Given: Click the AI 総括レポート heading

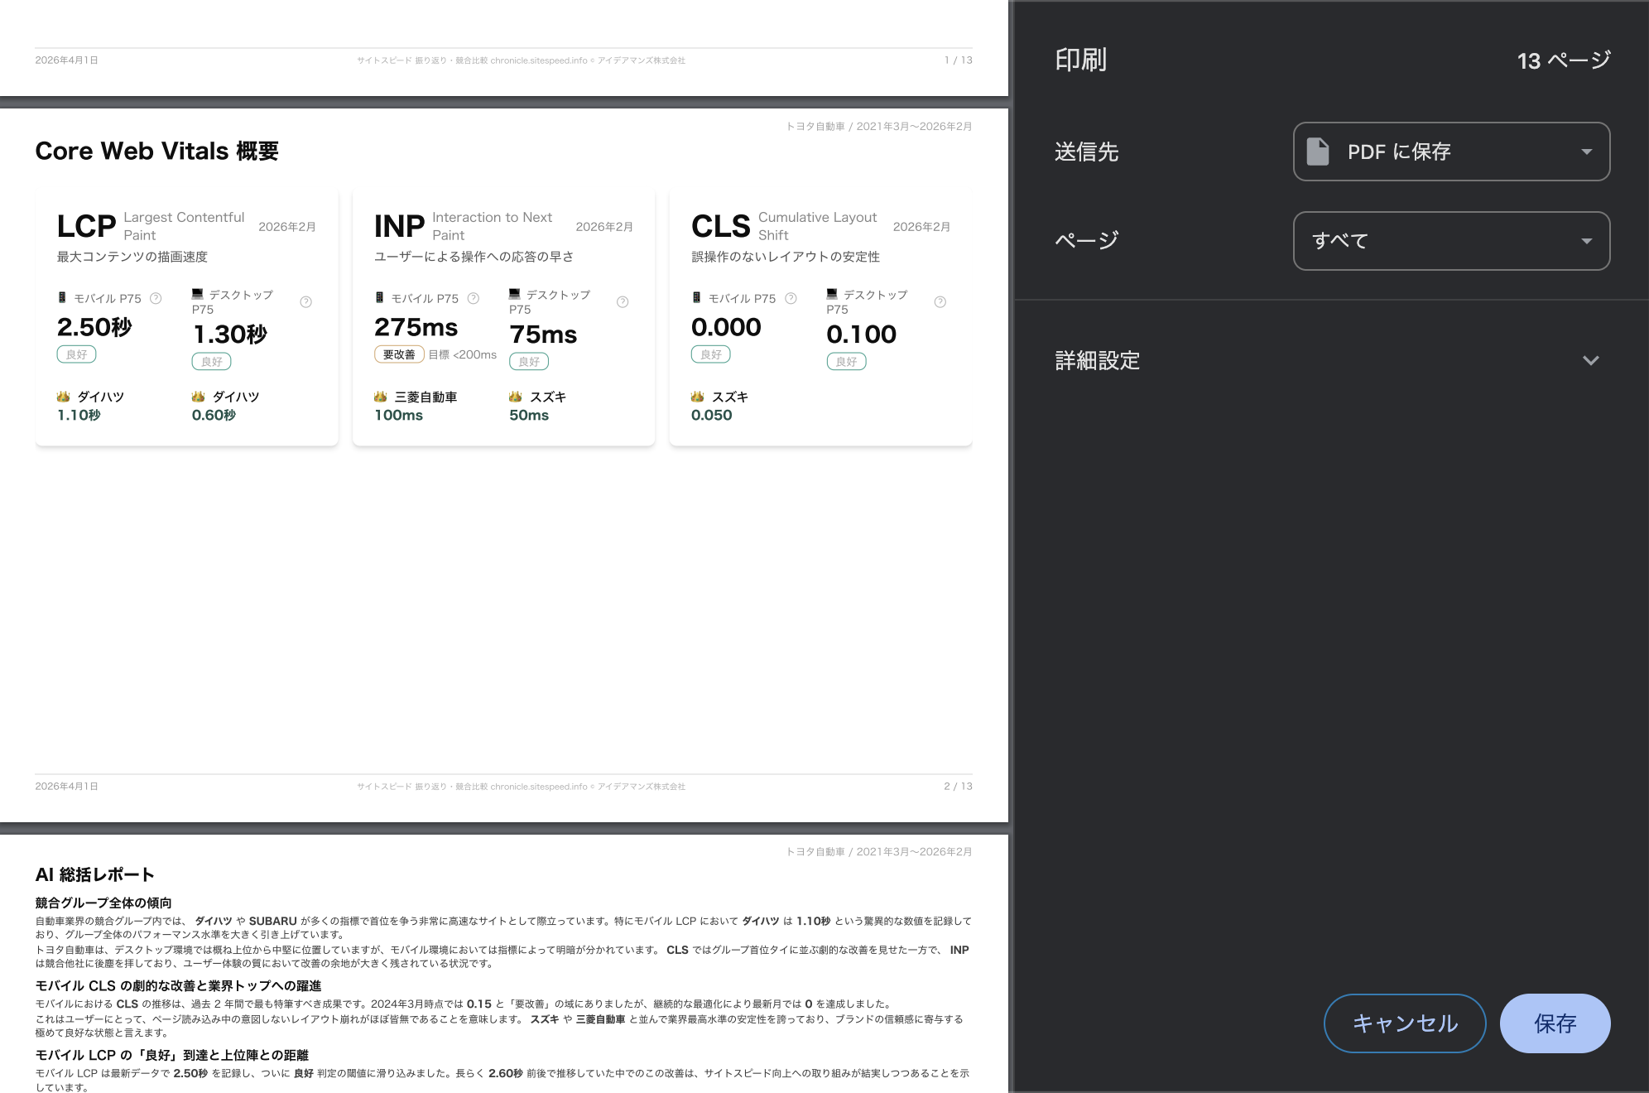Looking at the screenshot, I should pos(94,875).
